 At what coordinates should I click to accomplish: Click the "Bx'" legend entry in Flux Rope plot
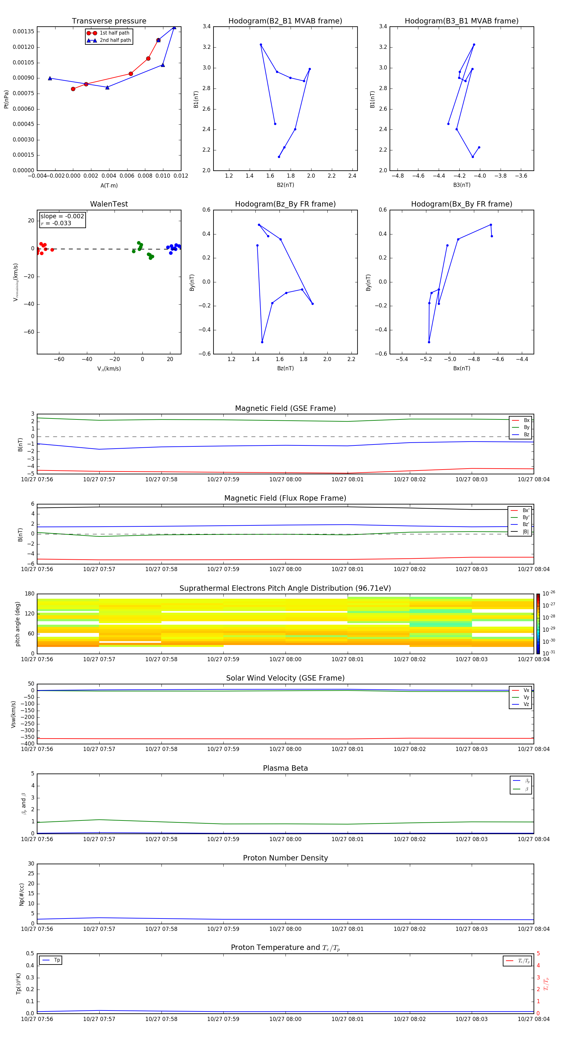pos(520,510)
